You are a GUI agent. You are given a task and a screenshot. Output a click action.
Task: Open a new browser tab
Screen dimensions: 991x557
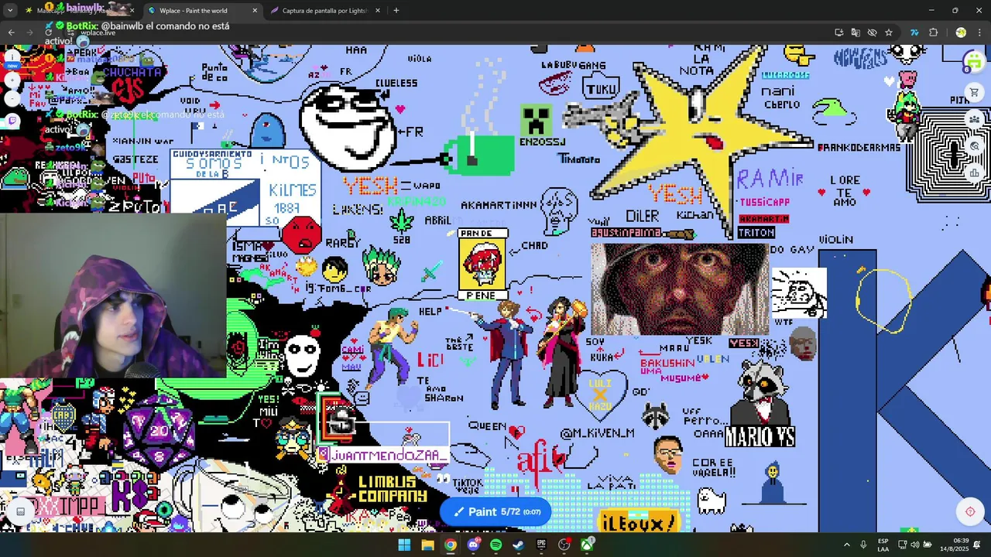(x=396, y=11)
